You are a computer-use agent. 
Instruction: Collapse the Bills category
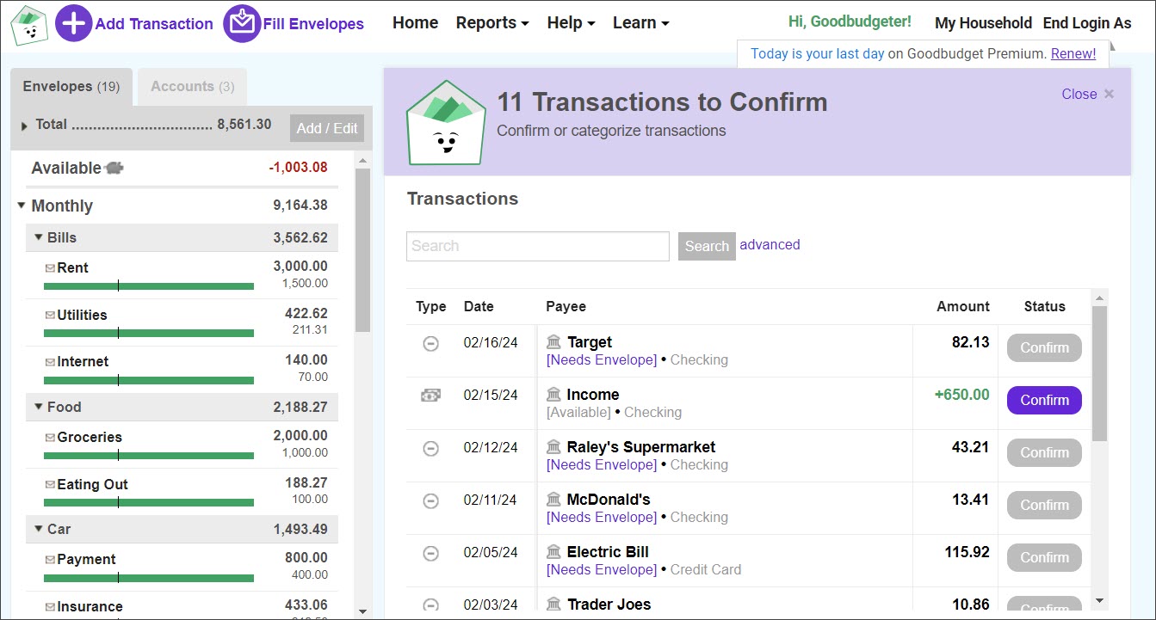(39, 237)
